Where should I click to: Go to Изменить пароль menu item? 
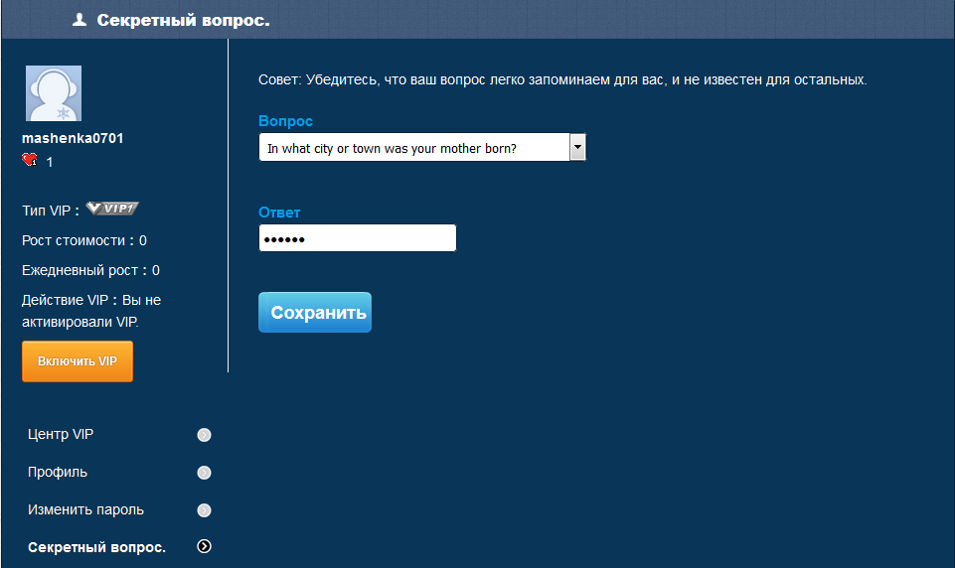click(x=85, y=510)
